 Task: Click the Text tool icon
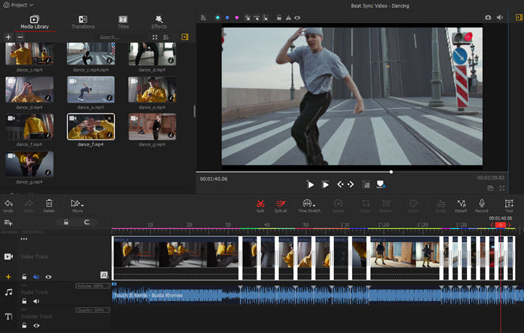click(x=509, y=204)
